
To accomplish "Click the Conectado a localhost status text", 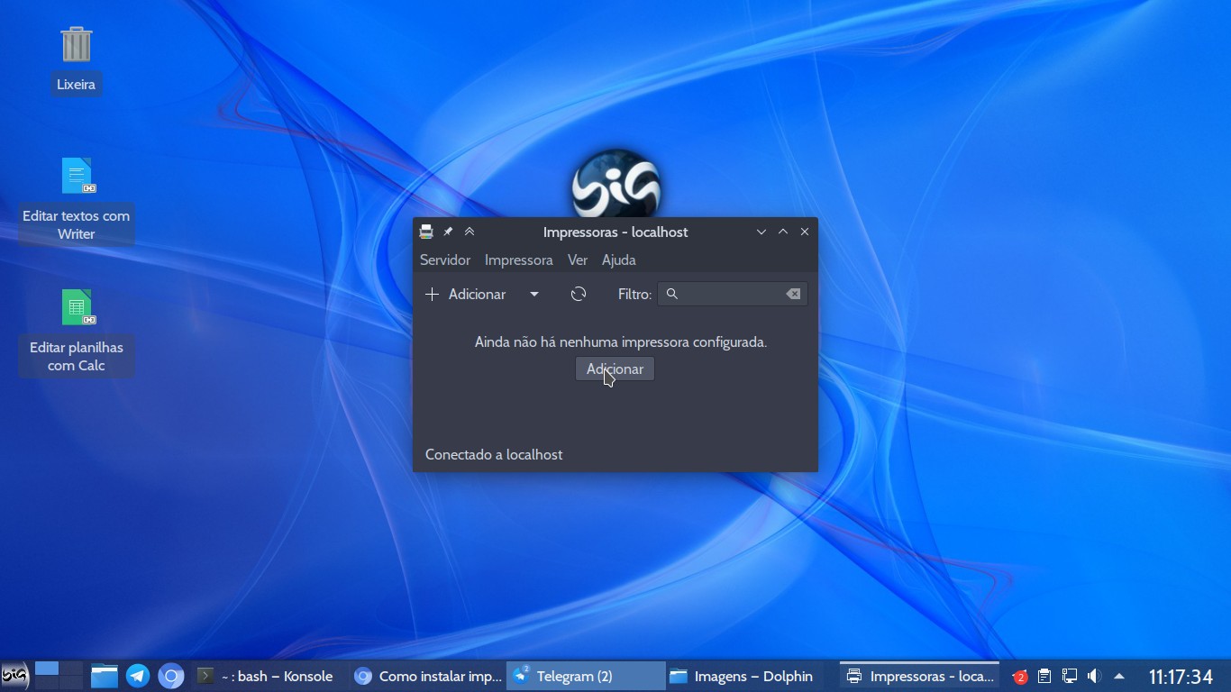I will [494, 454].
